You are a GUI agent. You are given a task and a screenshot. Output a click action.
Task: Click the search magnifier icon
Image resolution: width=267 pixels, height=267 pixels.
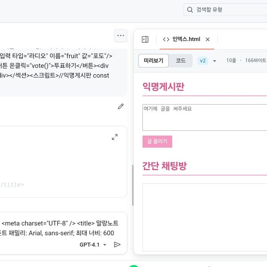coord(190,10)
